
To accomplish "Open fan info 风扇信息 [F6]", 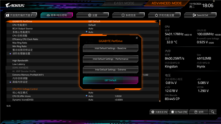I will tap(159, 112).
